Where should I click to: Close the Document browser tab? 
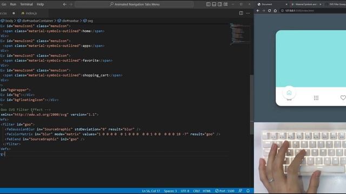pyautogui.click(x=287, y=4)
